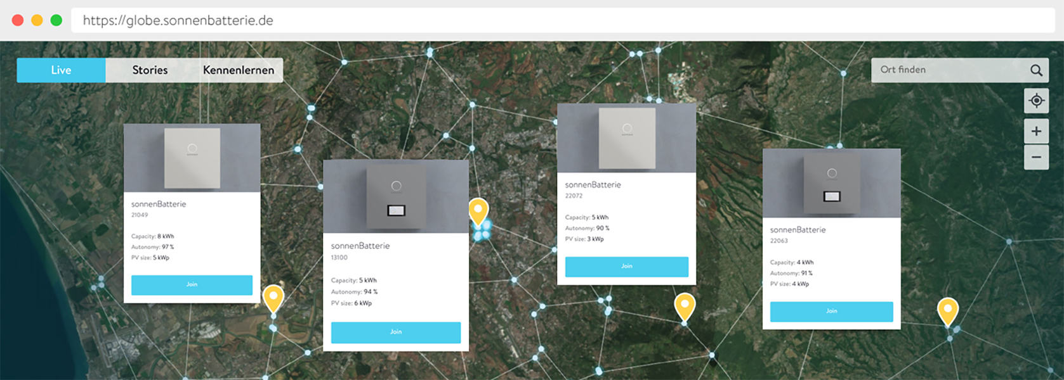Switch to the Live tab
The width and height of the screenshot is (1064, 380).
(61, 70)
